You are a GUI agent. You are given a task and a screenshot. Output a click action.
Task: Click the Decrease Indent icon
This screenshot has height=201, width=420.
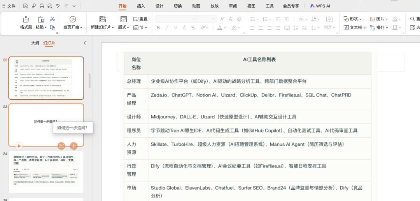pyautogui.click(x=278, y=19)
